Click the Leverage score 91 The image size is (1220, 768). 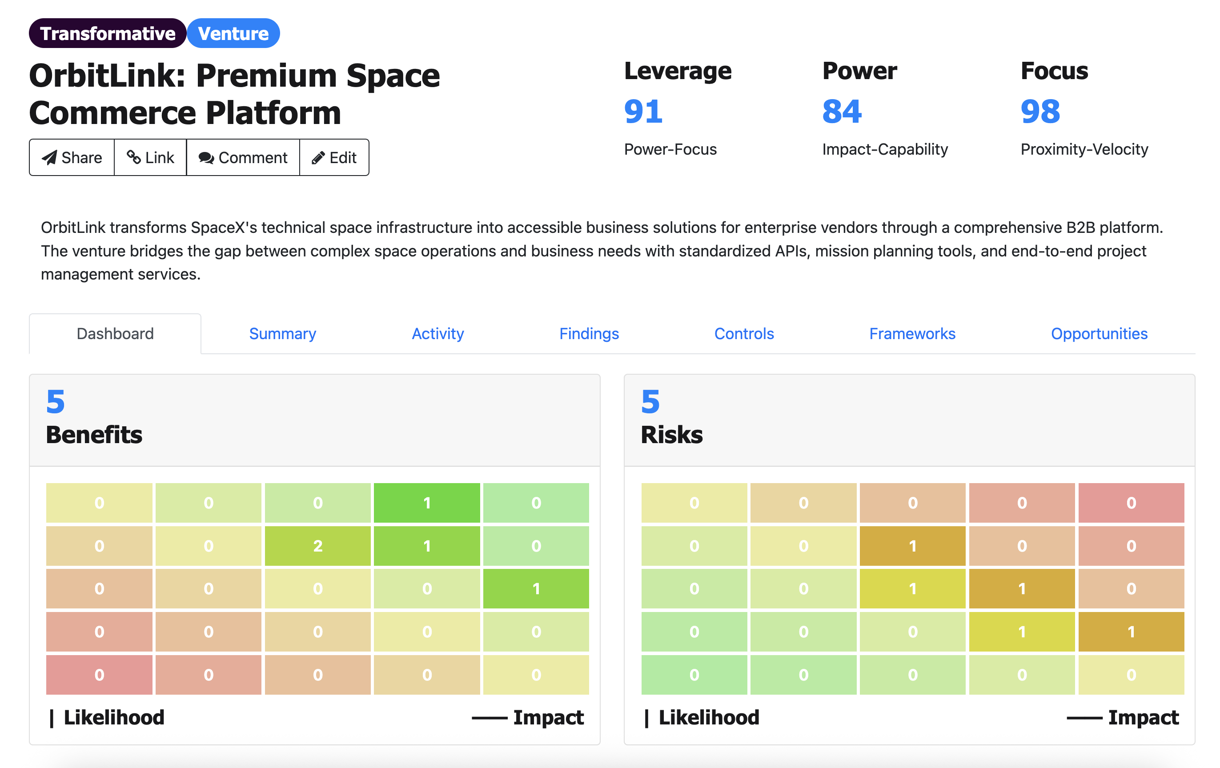tap(643, 112)
